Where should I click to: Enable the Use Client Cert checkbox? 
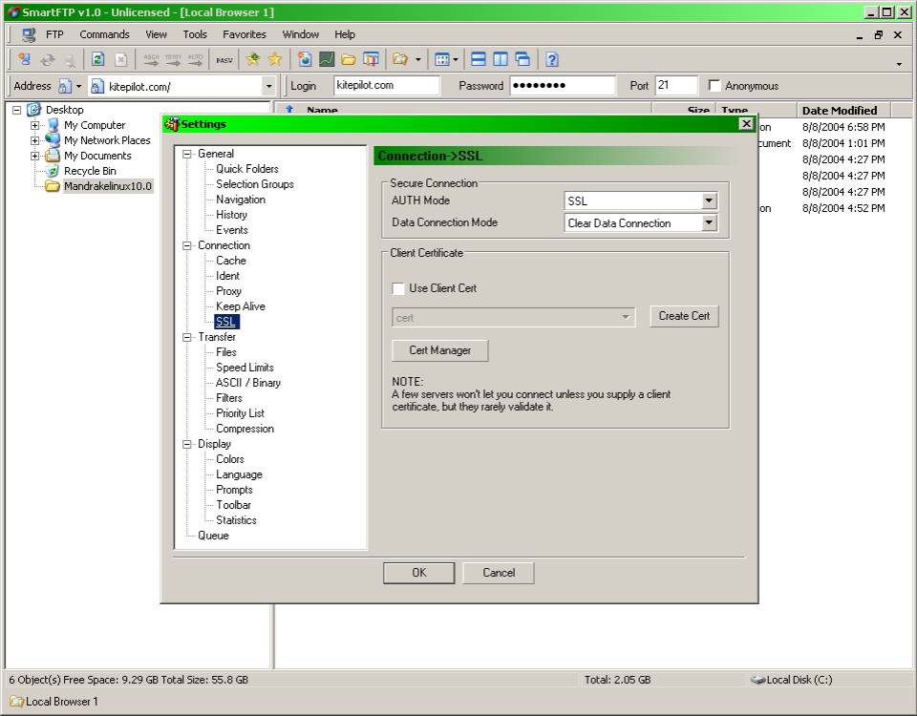(x=398, y=288)
